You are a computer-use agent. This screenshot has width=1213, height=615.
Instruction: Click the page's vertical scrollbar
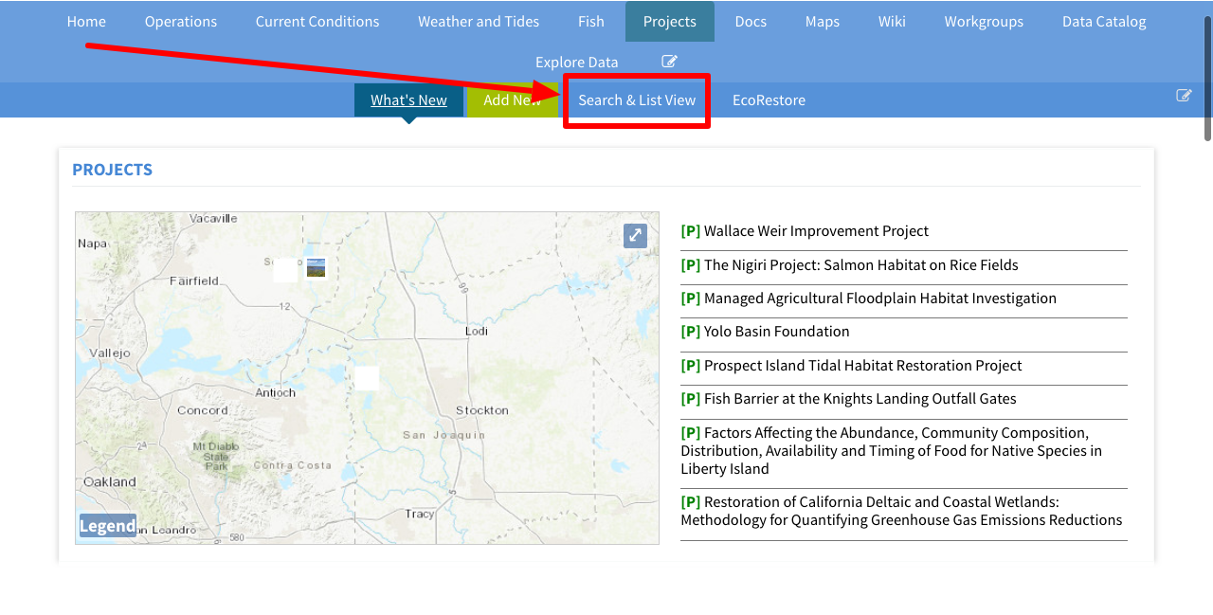pos(1207,81)
